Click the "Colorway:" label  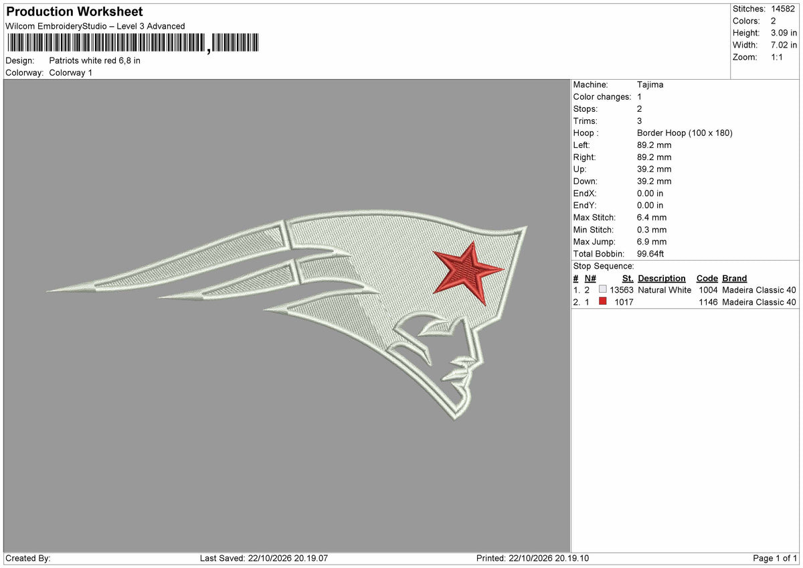(x=25, y=72)
